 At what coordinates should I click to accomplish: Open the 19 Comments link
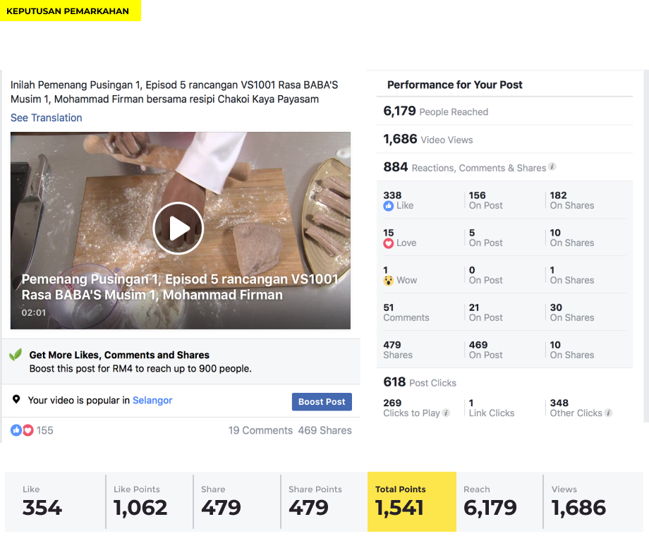point(260,430)
